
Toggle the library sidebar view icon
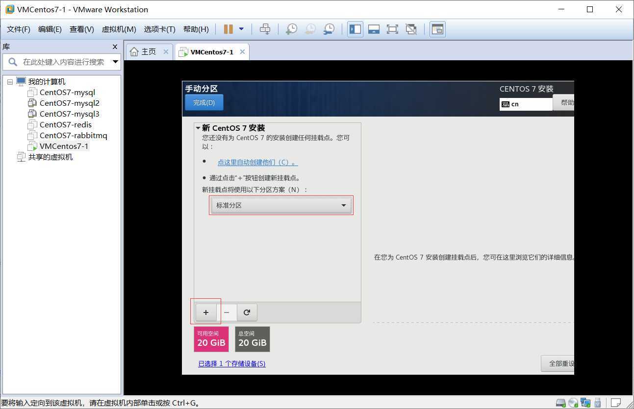pos(355,29)
